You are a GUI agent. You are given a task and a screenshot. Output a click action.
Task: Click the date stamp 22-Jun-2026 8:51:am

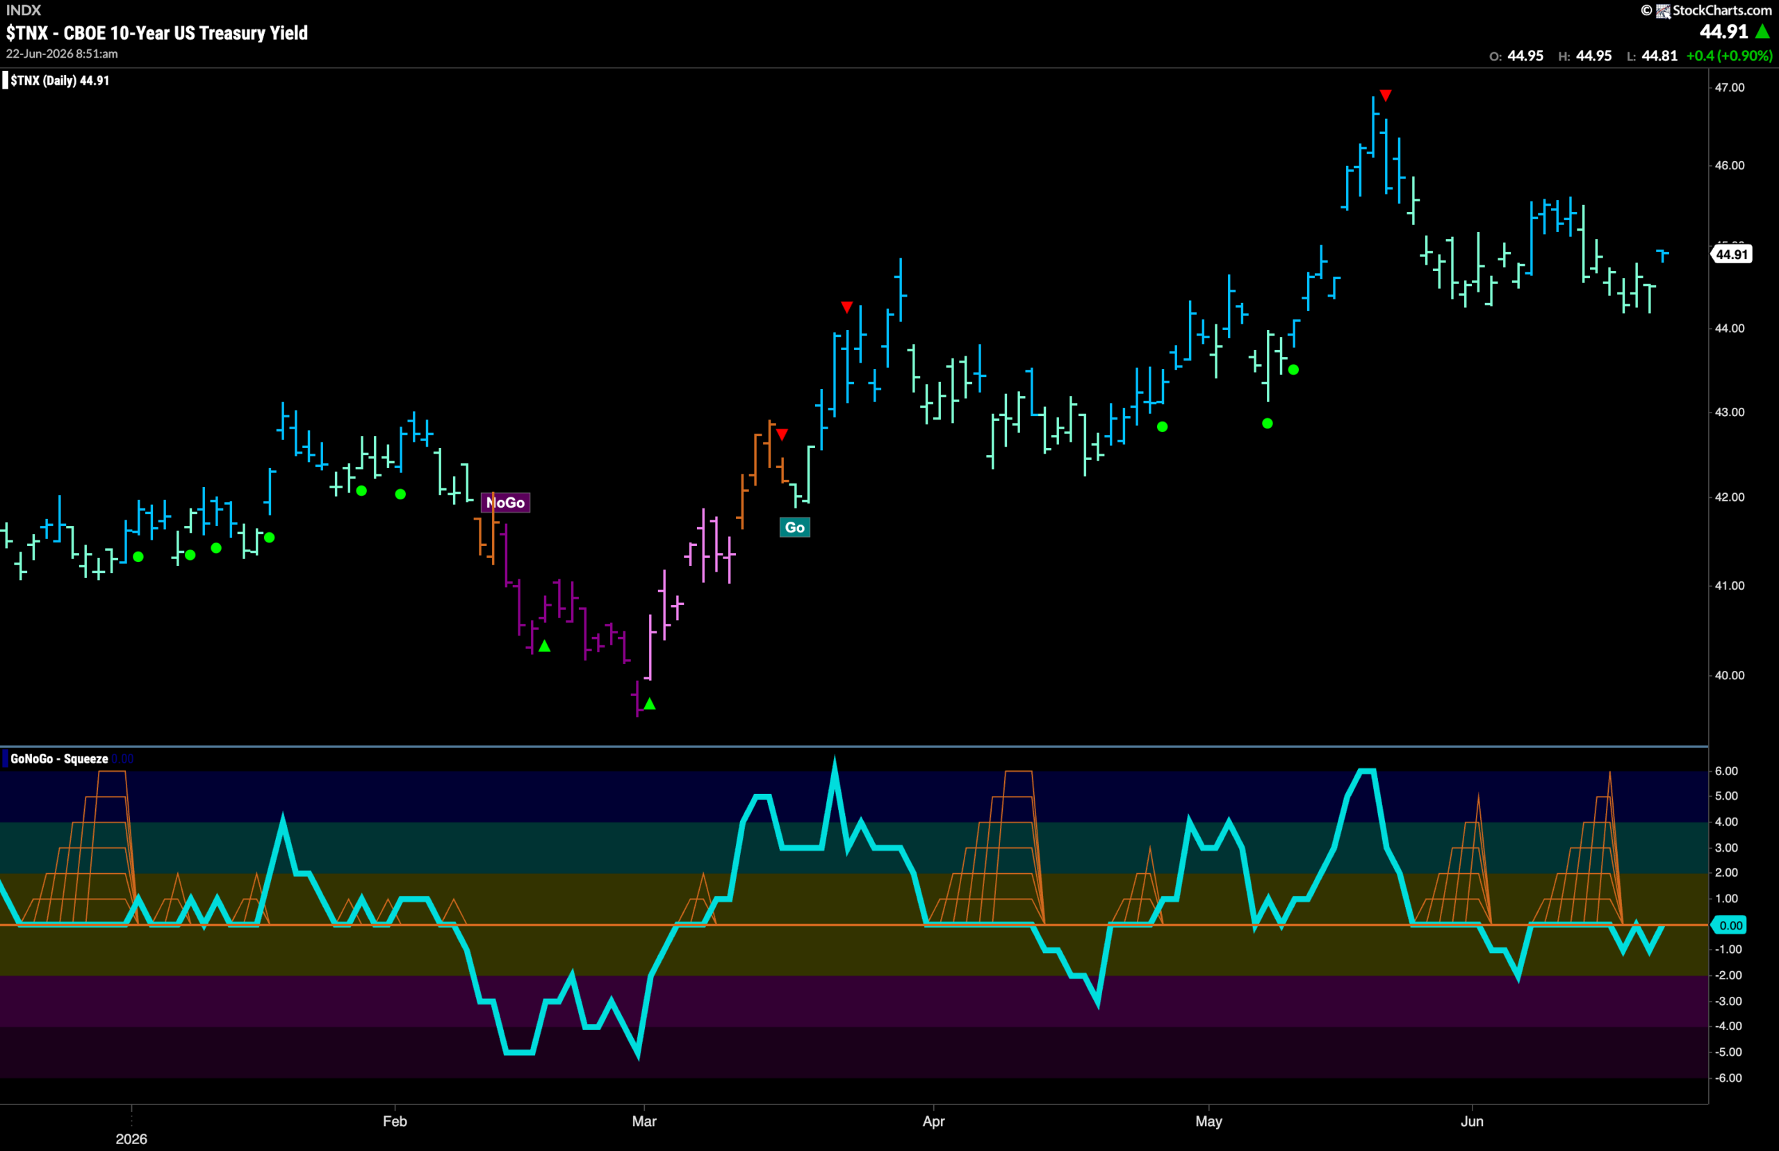62,53
